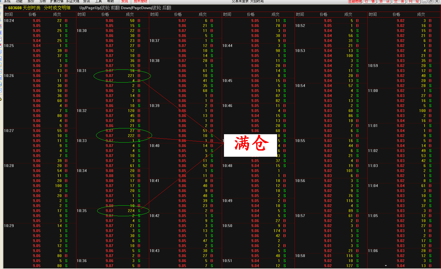This screenshot has height=269, width=441.
Task: Select the 10:58 time label
Action: coord(300,256)
